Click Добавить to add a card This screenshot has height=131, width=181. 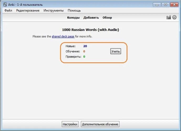click(91, 18)
